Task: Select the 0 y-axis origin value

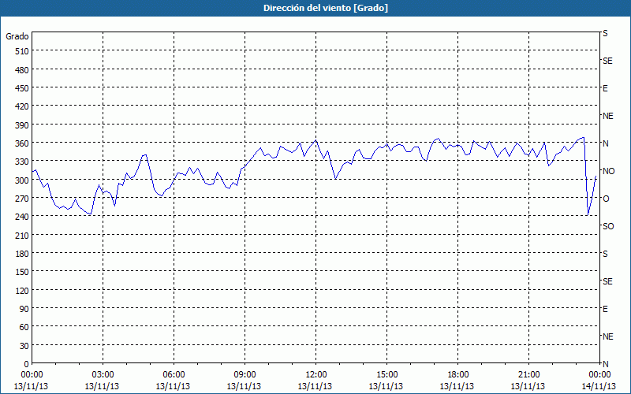Action: coord(27,364)
